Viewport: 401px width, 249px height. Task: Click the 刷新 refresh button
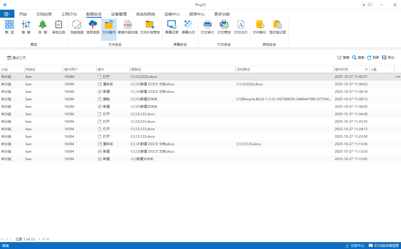[x=373, y=58]
